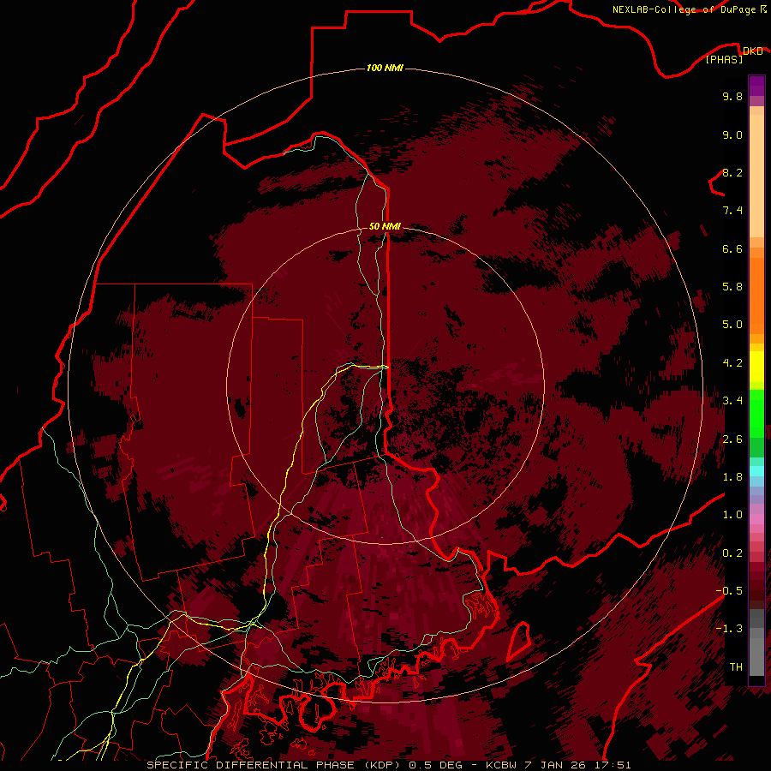The height and width of the screenshot is (771, 771).
Task: Click the KCBW radar site identifier text
Action: 500,765
